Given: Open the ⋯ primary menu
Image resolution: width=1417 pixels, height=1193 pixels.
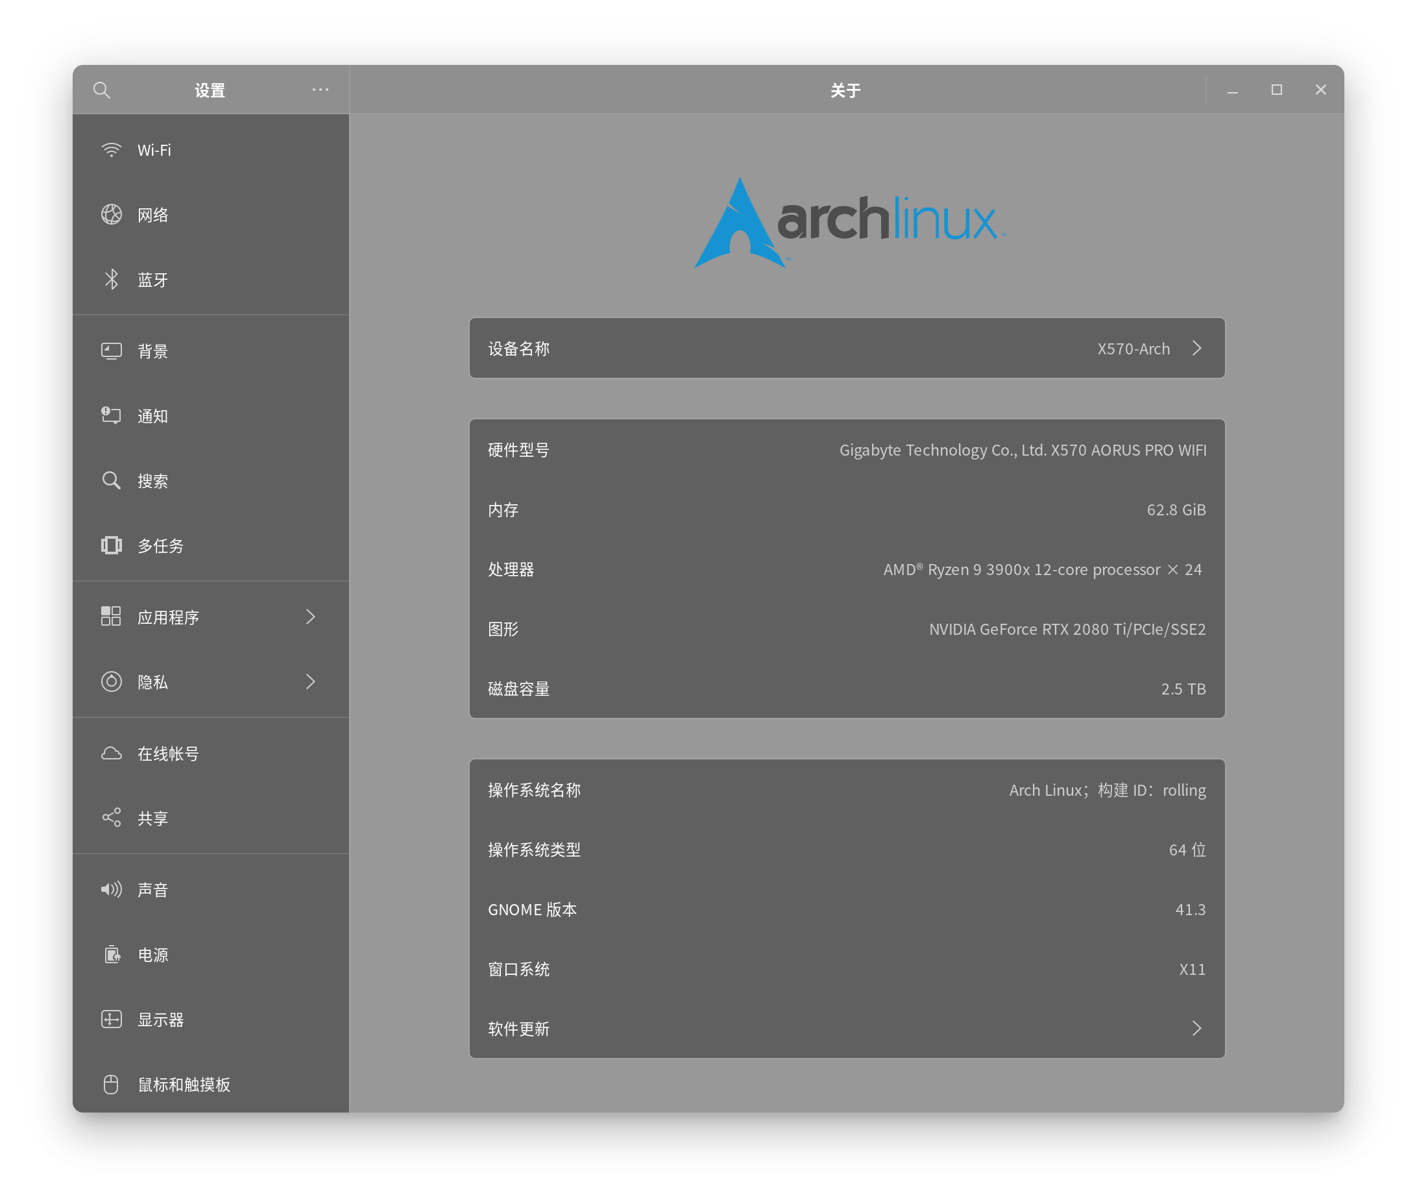Looking at the screenshot, I should coord(321,90).
